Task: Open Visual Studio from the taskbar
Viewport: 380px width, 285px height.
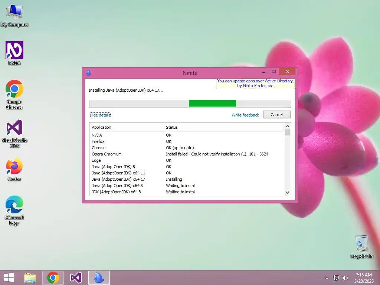Action: 76,278
